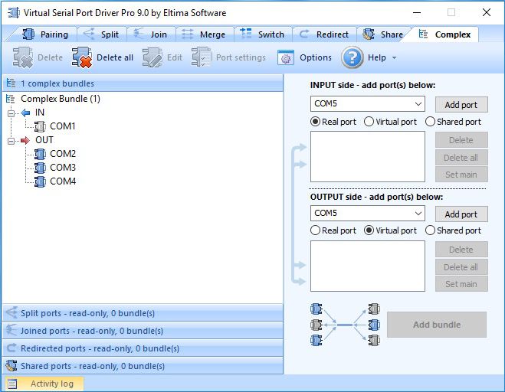Open the Pairing tab
The image size is (505, 392).
pyautogui.click(x=44, y=34)
